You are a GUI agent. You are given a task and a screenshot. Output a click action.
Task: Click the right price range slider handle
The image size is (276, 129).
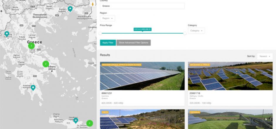[x=185, y=33]
